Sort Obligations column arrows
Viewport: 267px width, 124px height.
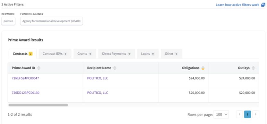tap(203, 68)
